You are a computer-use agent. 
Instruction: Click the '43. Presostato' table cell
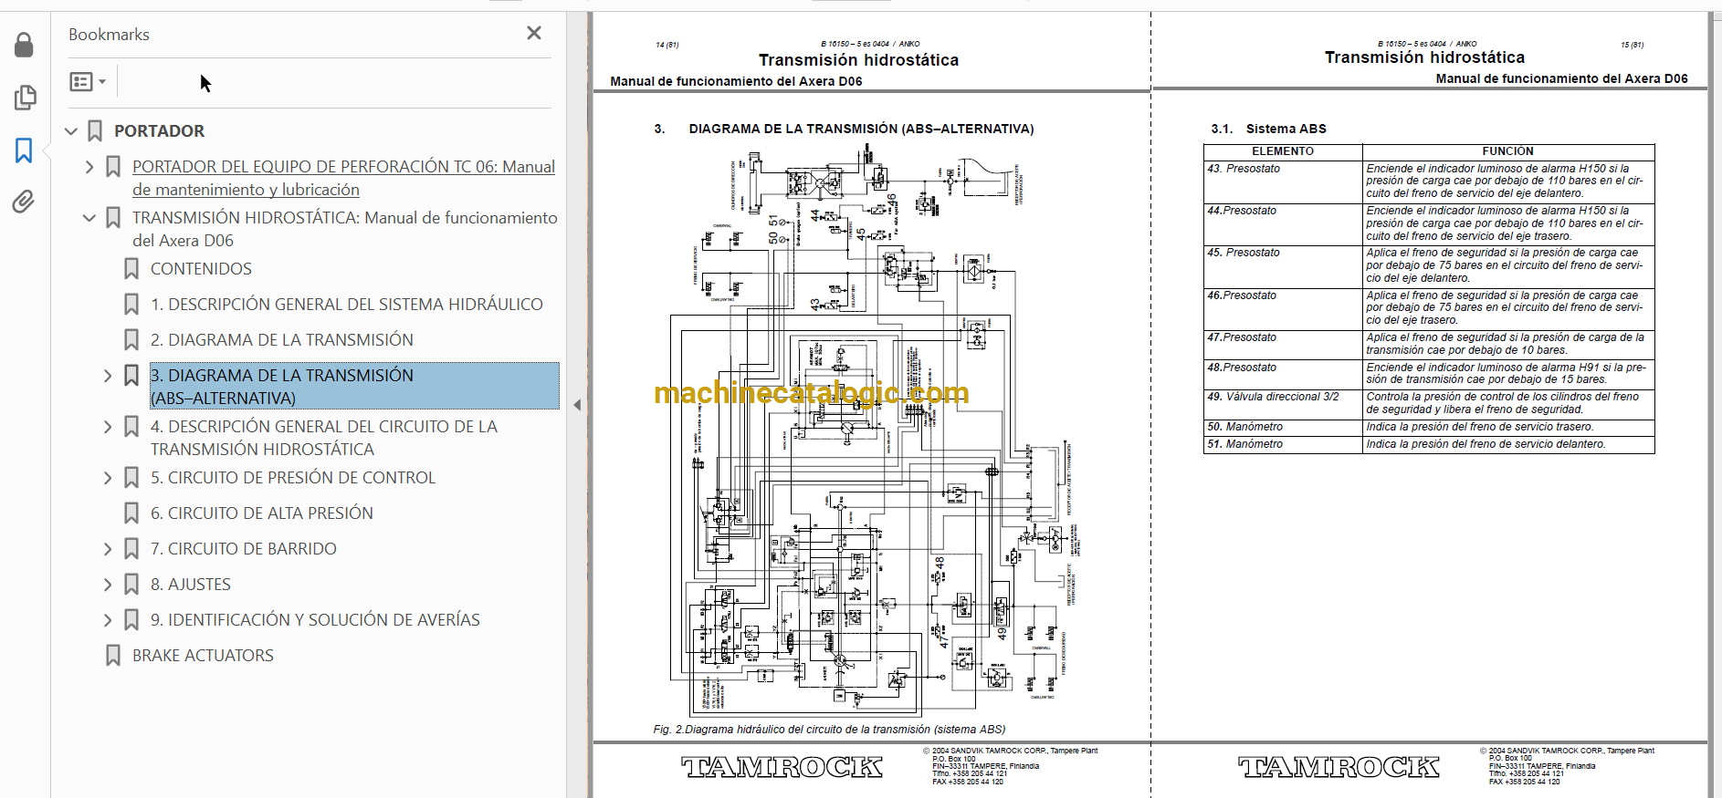tap(1283, 181)
